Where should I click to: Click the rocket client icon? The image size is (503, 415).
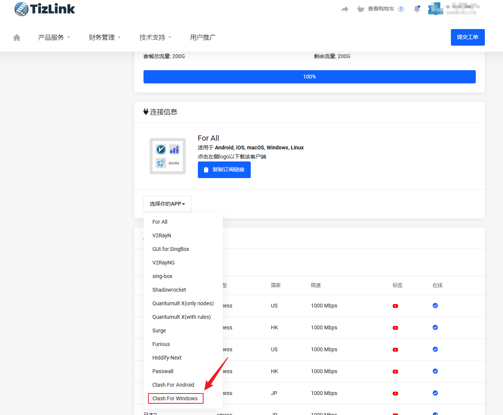point(161,163)
